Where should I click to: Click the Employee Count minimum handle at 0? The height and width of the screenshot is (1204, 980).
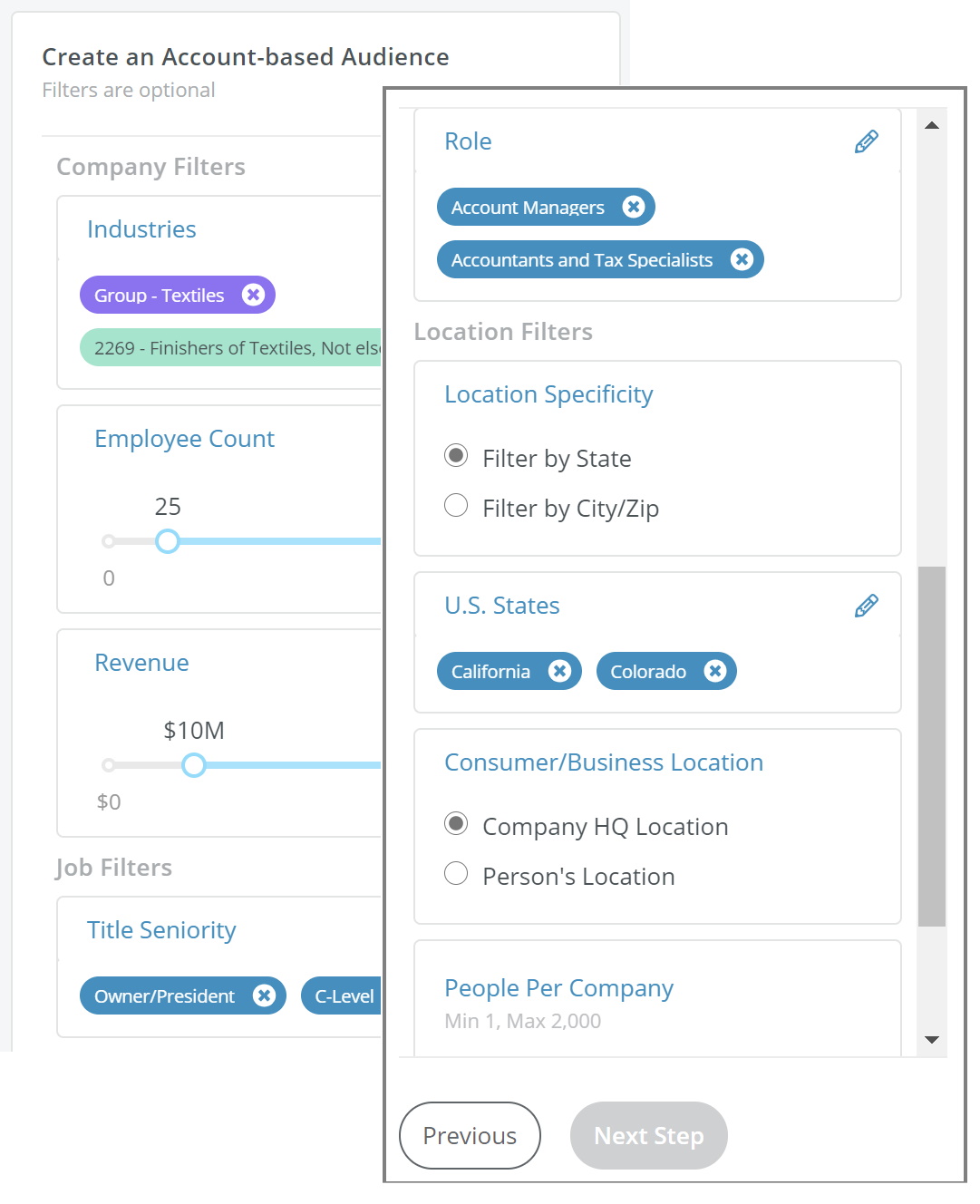point(109,541)
